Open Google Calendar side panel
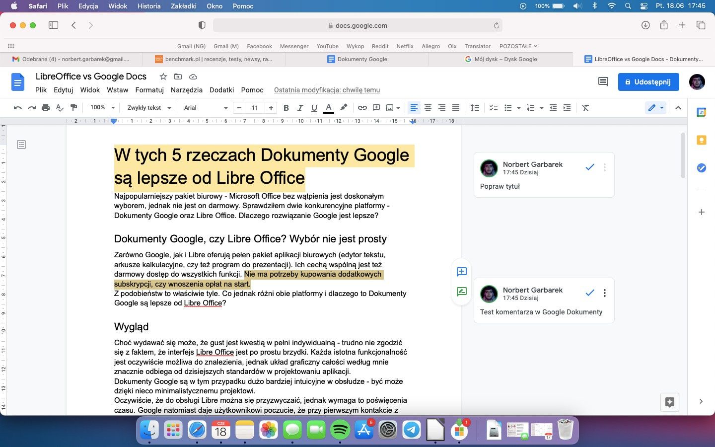Image resolution: width=715 pixels, height=447 pixels. [701, 112]
